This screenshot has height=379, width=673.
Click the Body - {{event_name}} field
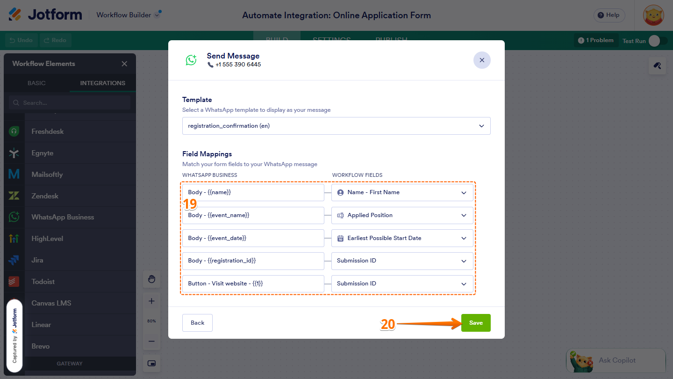253,215
